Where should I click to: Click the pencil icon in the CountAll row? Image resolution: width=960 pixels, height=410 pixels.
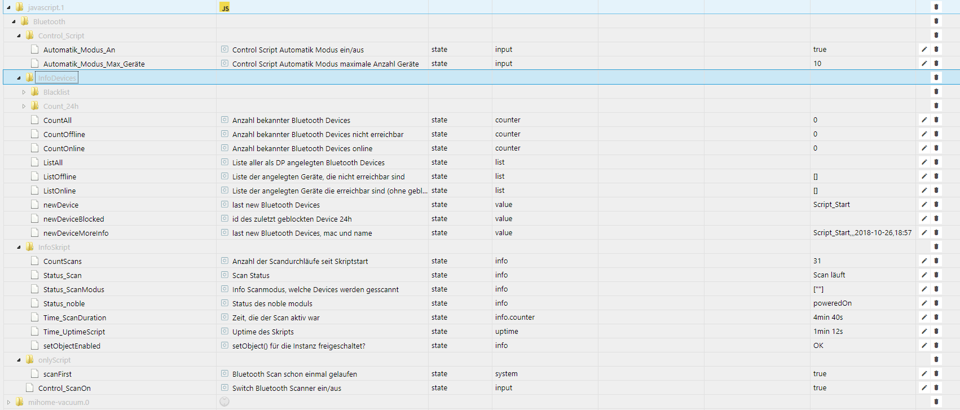click(924, 120)
